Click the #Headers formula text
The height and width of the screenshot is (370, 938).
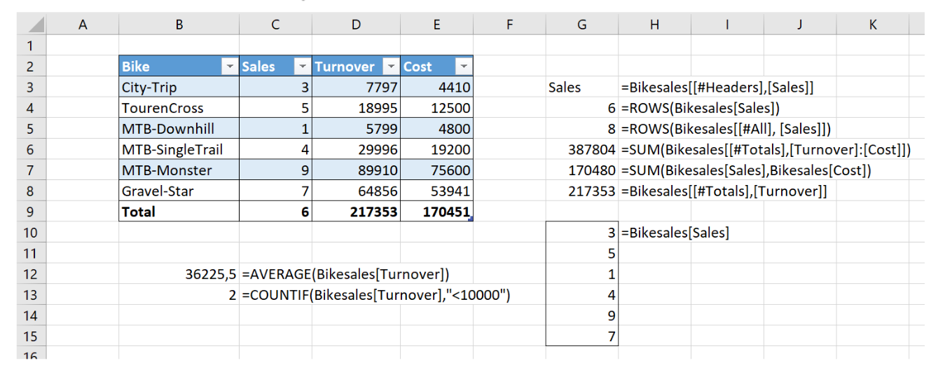(717, 88)
